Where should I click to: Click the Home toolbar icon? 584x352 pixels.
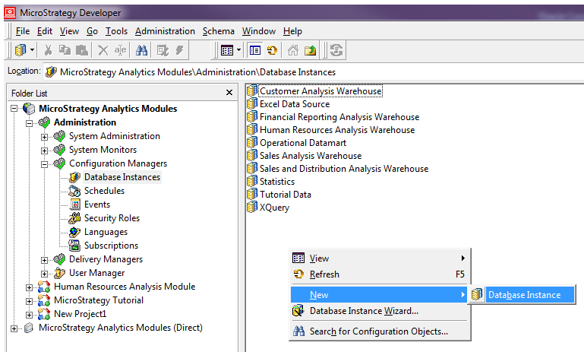pos(293,50)
